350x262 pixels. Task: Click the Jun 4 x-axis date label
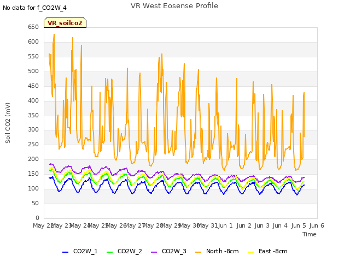[280, 225]
